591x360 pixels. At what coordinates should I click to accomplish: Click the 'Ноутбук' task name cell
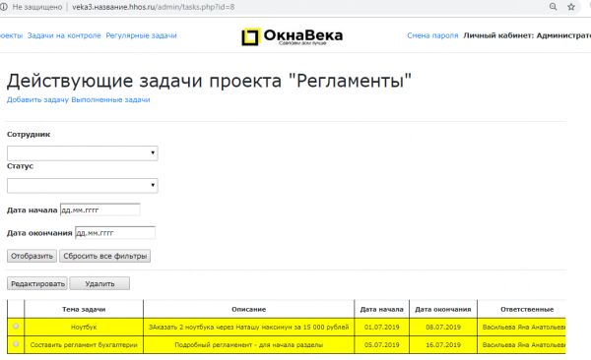tap(84, 327)
